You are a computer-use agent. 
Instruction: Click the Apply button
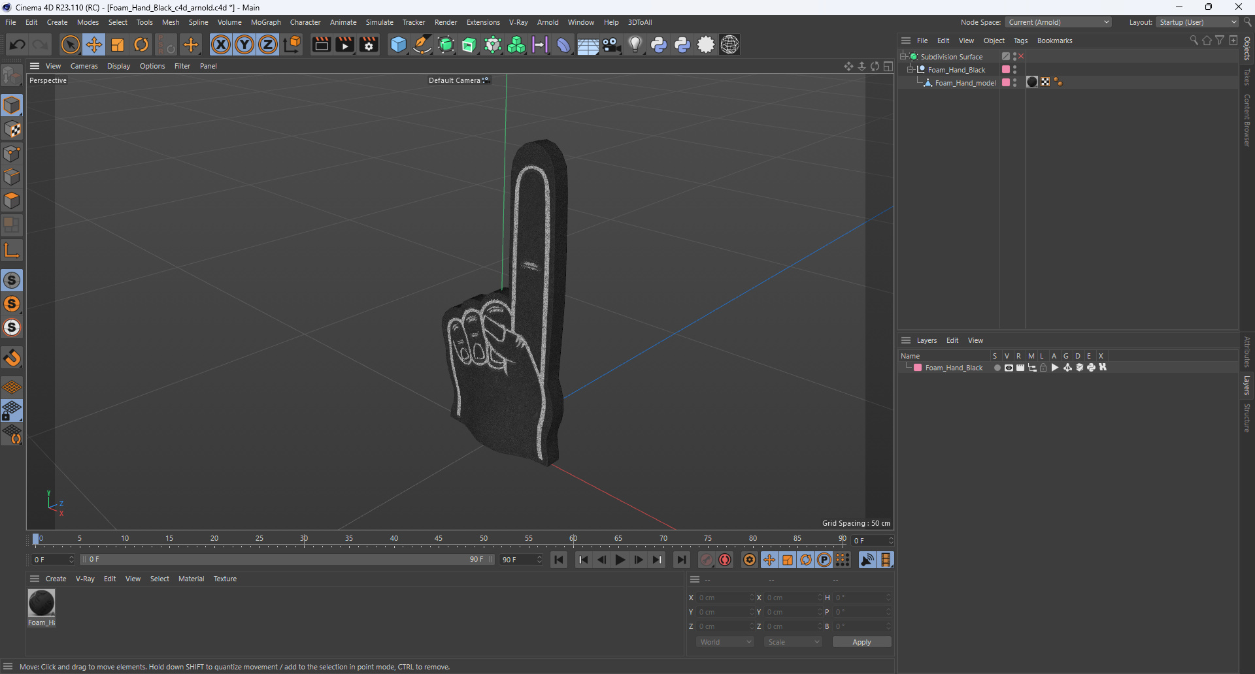[x=862, y=642]
